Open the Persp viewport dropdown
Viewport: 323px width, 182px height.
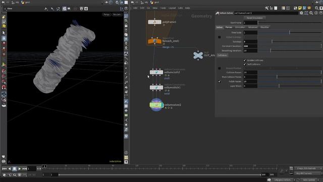pyautogui.click(x=106, y=15)
